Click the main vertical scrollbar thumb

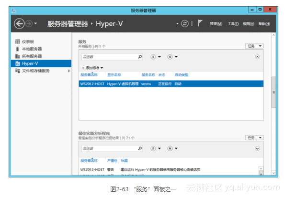[274, 92]
